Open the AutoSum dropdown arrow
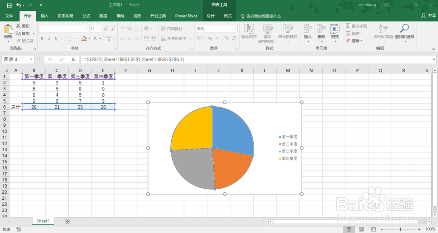This screenshot has width=438, height=233. 371,26
